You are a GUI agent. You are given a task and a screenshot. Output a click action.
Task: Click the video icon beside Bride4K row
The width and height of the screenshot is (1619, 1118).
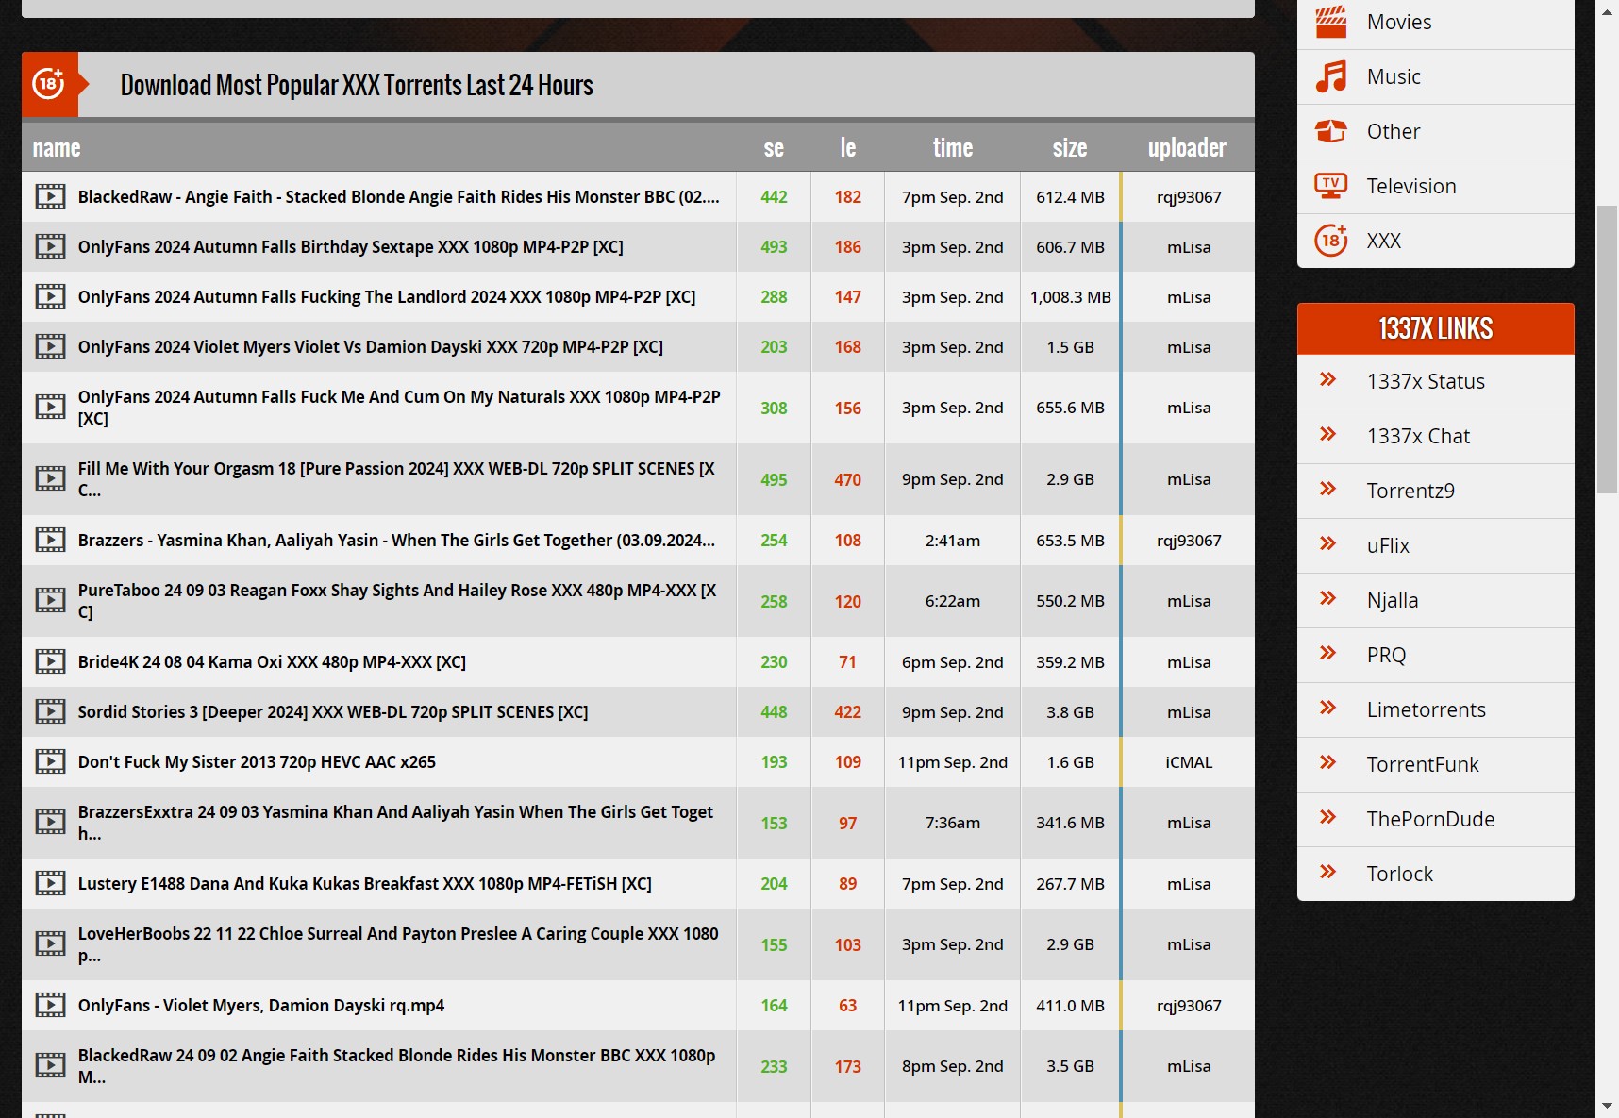(x=50, y=662)
